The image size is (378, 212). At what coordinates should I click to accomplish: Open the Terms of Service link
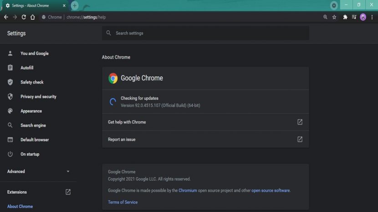pyautogui.click(x=123, y=202)
